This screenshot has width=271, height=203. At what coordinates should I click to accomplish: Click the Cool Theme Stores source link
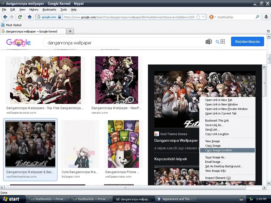click(171, 134)
